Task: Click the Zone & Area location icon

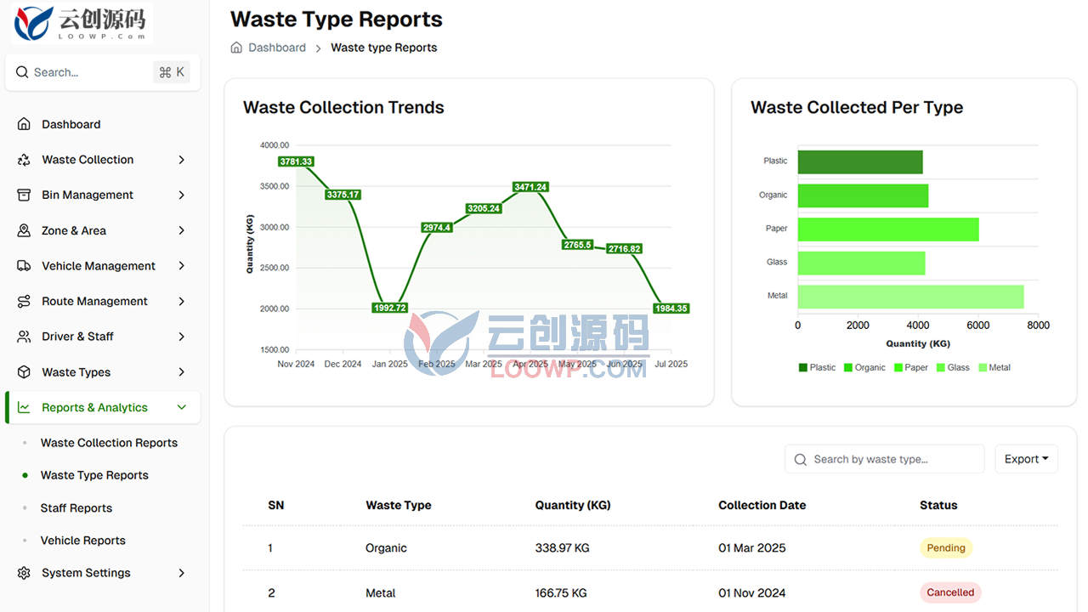Action: [24, 230]
